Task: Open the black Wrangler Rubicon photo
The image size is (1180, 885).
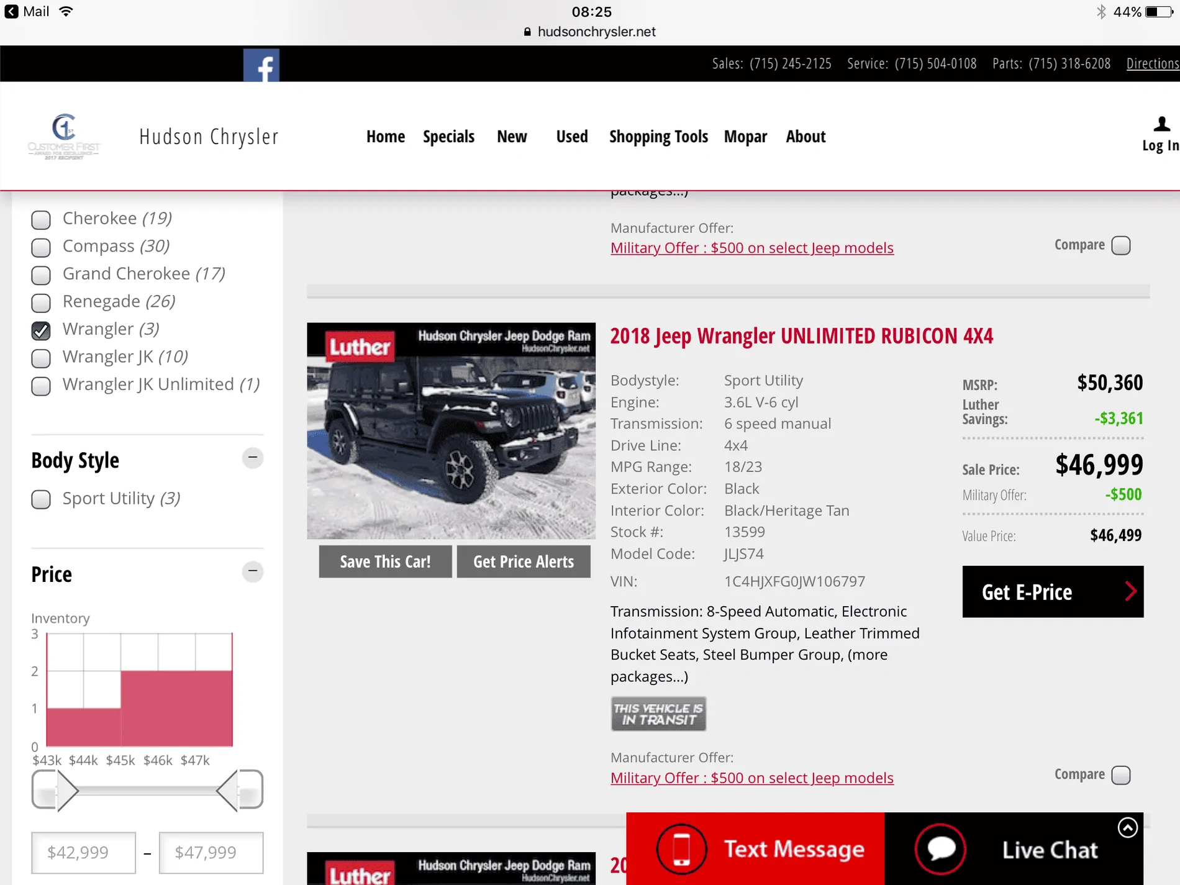Action: point(451,431)
